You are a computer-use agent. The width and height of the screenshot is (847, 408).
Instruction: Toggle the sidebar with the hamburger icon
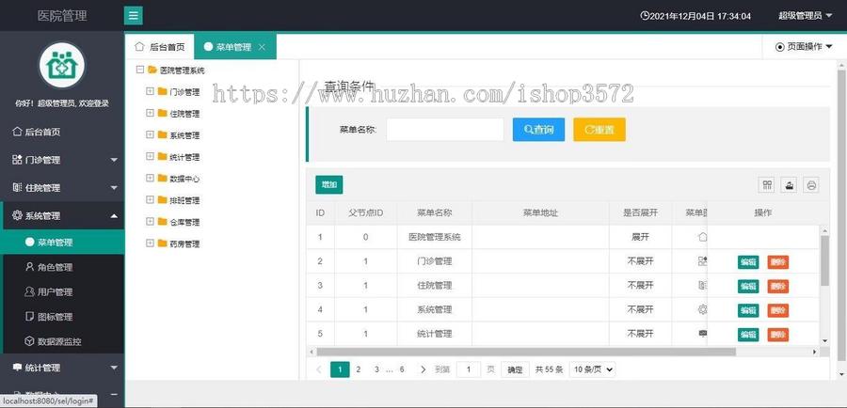point(134,16)
